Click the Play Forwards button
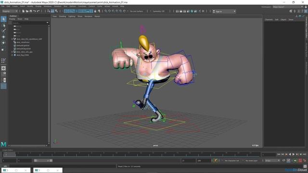Image resolution: width=308 pixels, height=173 pixels. (294, 154)
